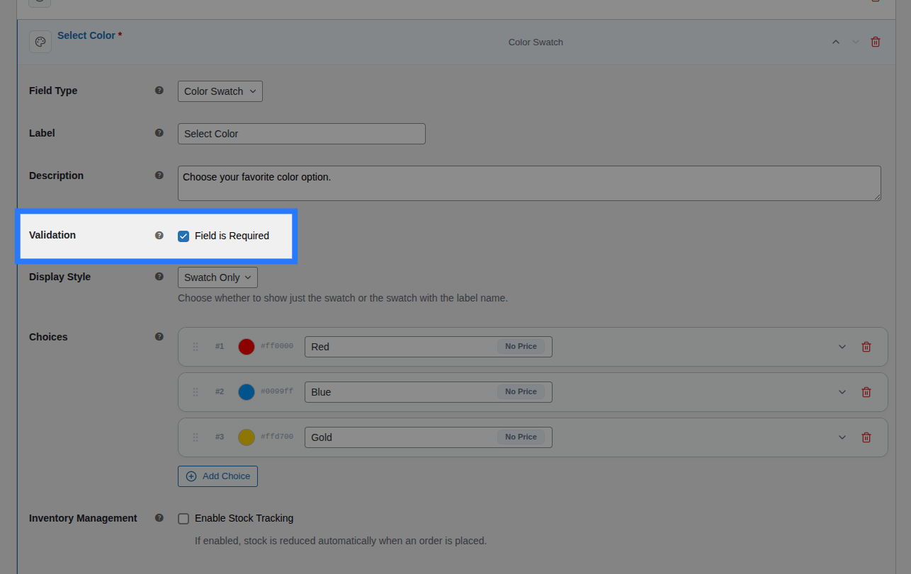Screen dimensions: 911x574
Task: Expand the Gold choice options
Action: click(842, 437)
